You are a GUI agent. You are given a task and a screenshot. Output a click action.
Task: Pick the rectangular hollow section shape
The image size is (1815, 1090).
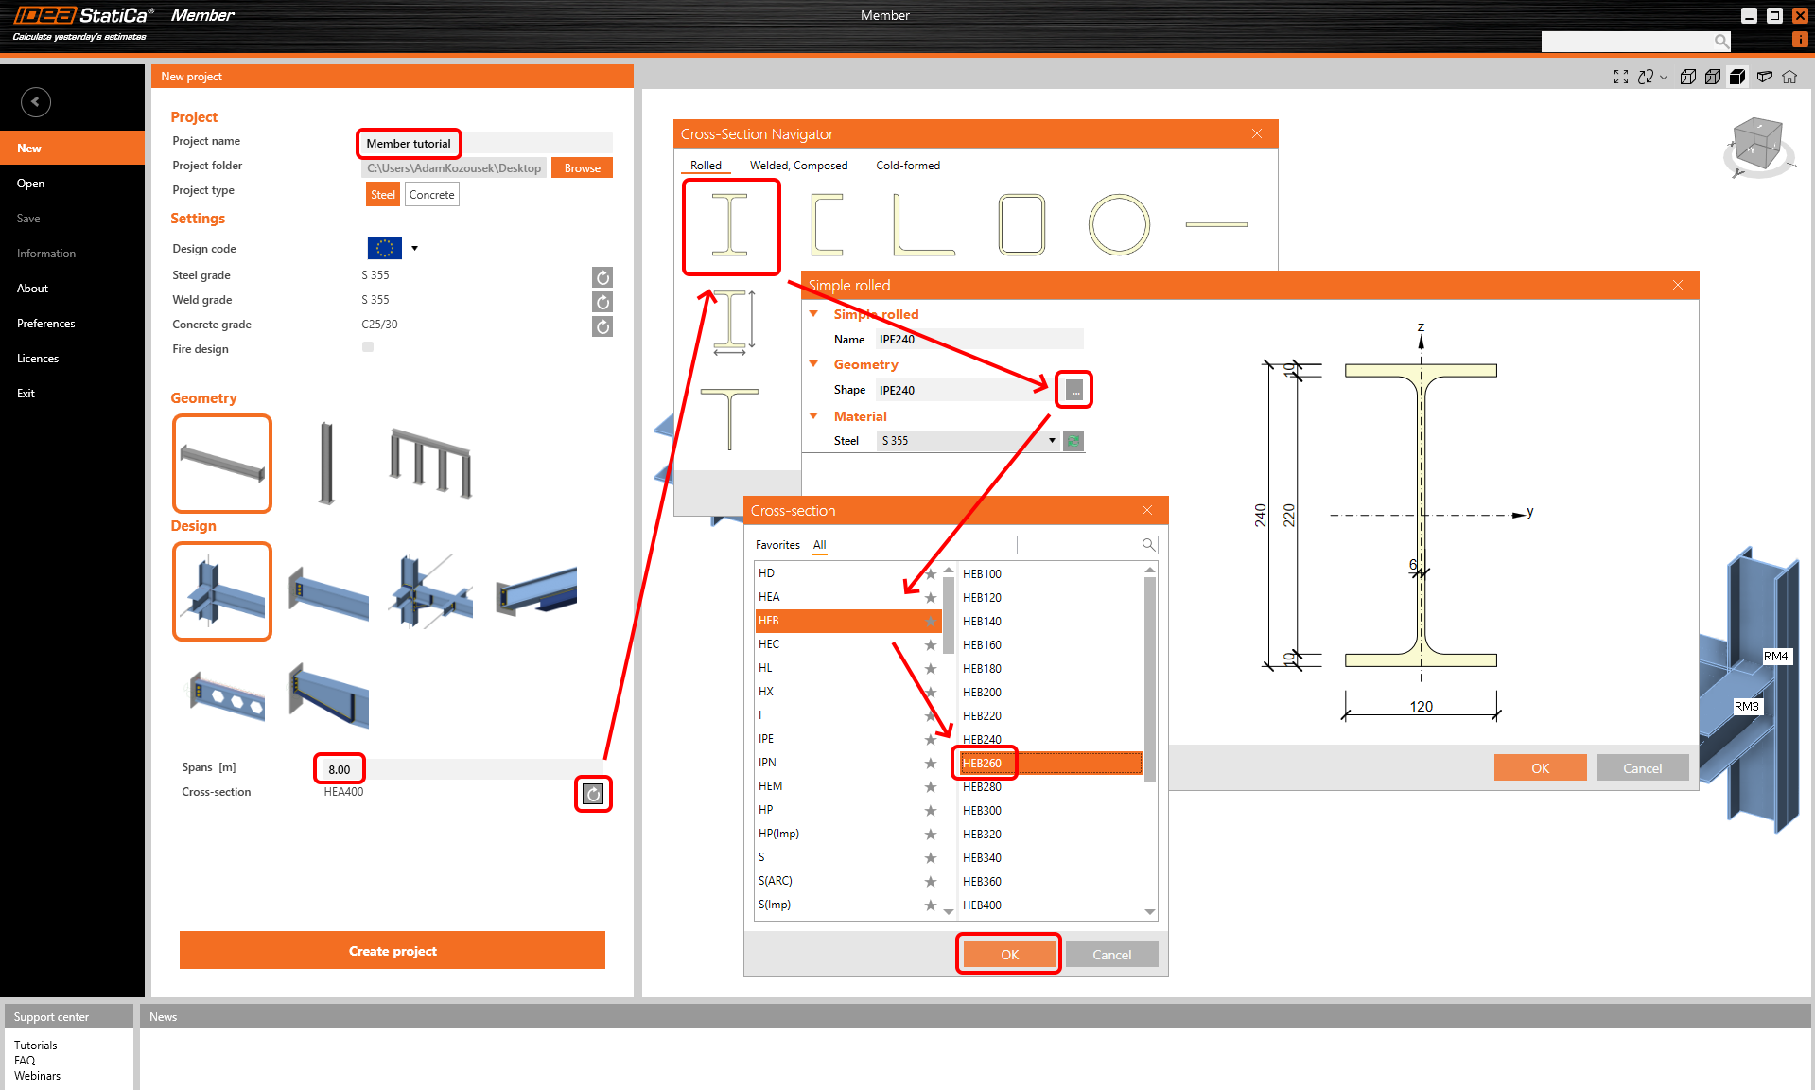tap(1021, 225)
